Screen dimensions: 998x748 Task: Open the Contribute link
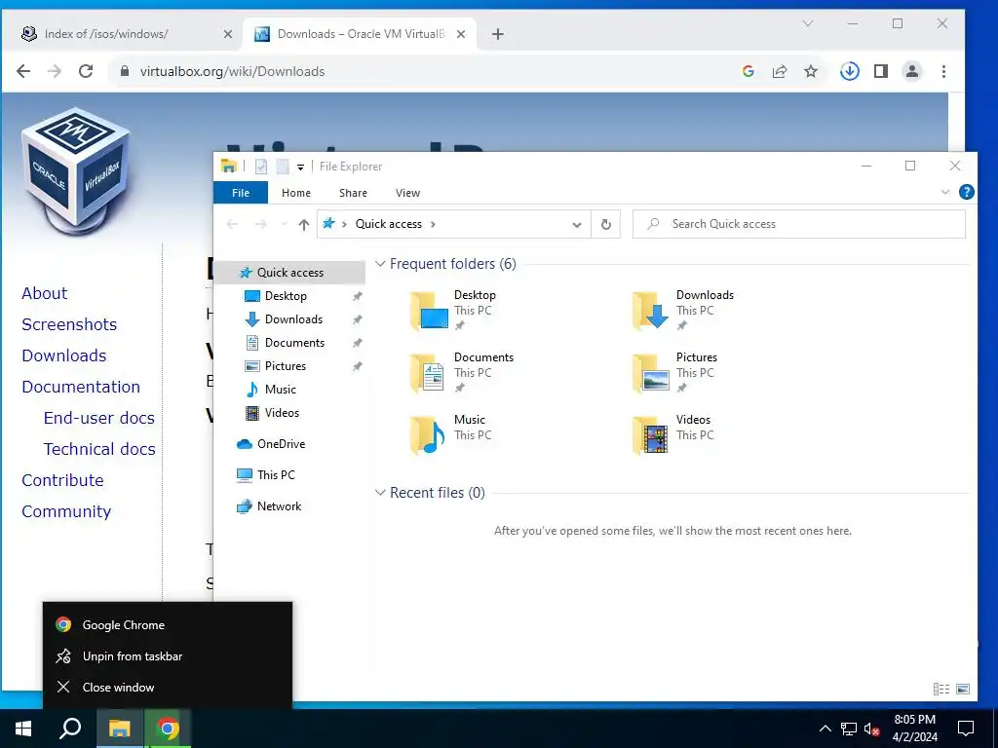[62, 480]
